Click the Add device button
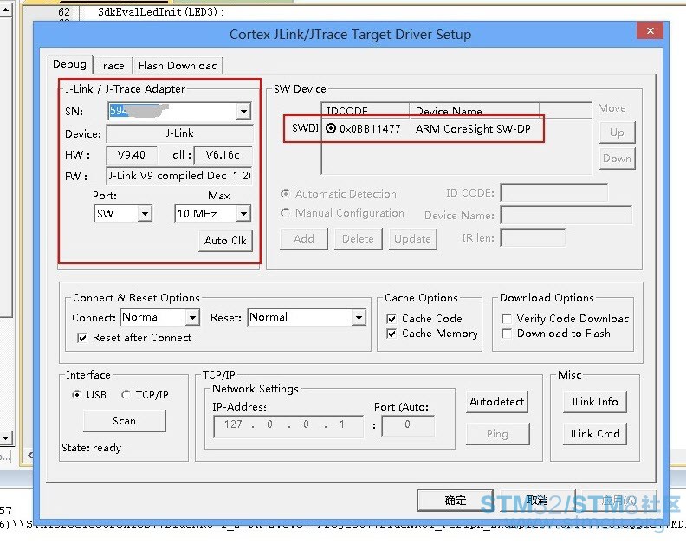The height and width of the screenshot is (544, 686). click(x=304, y=239)
